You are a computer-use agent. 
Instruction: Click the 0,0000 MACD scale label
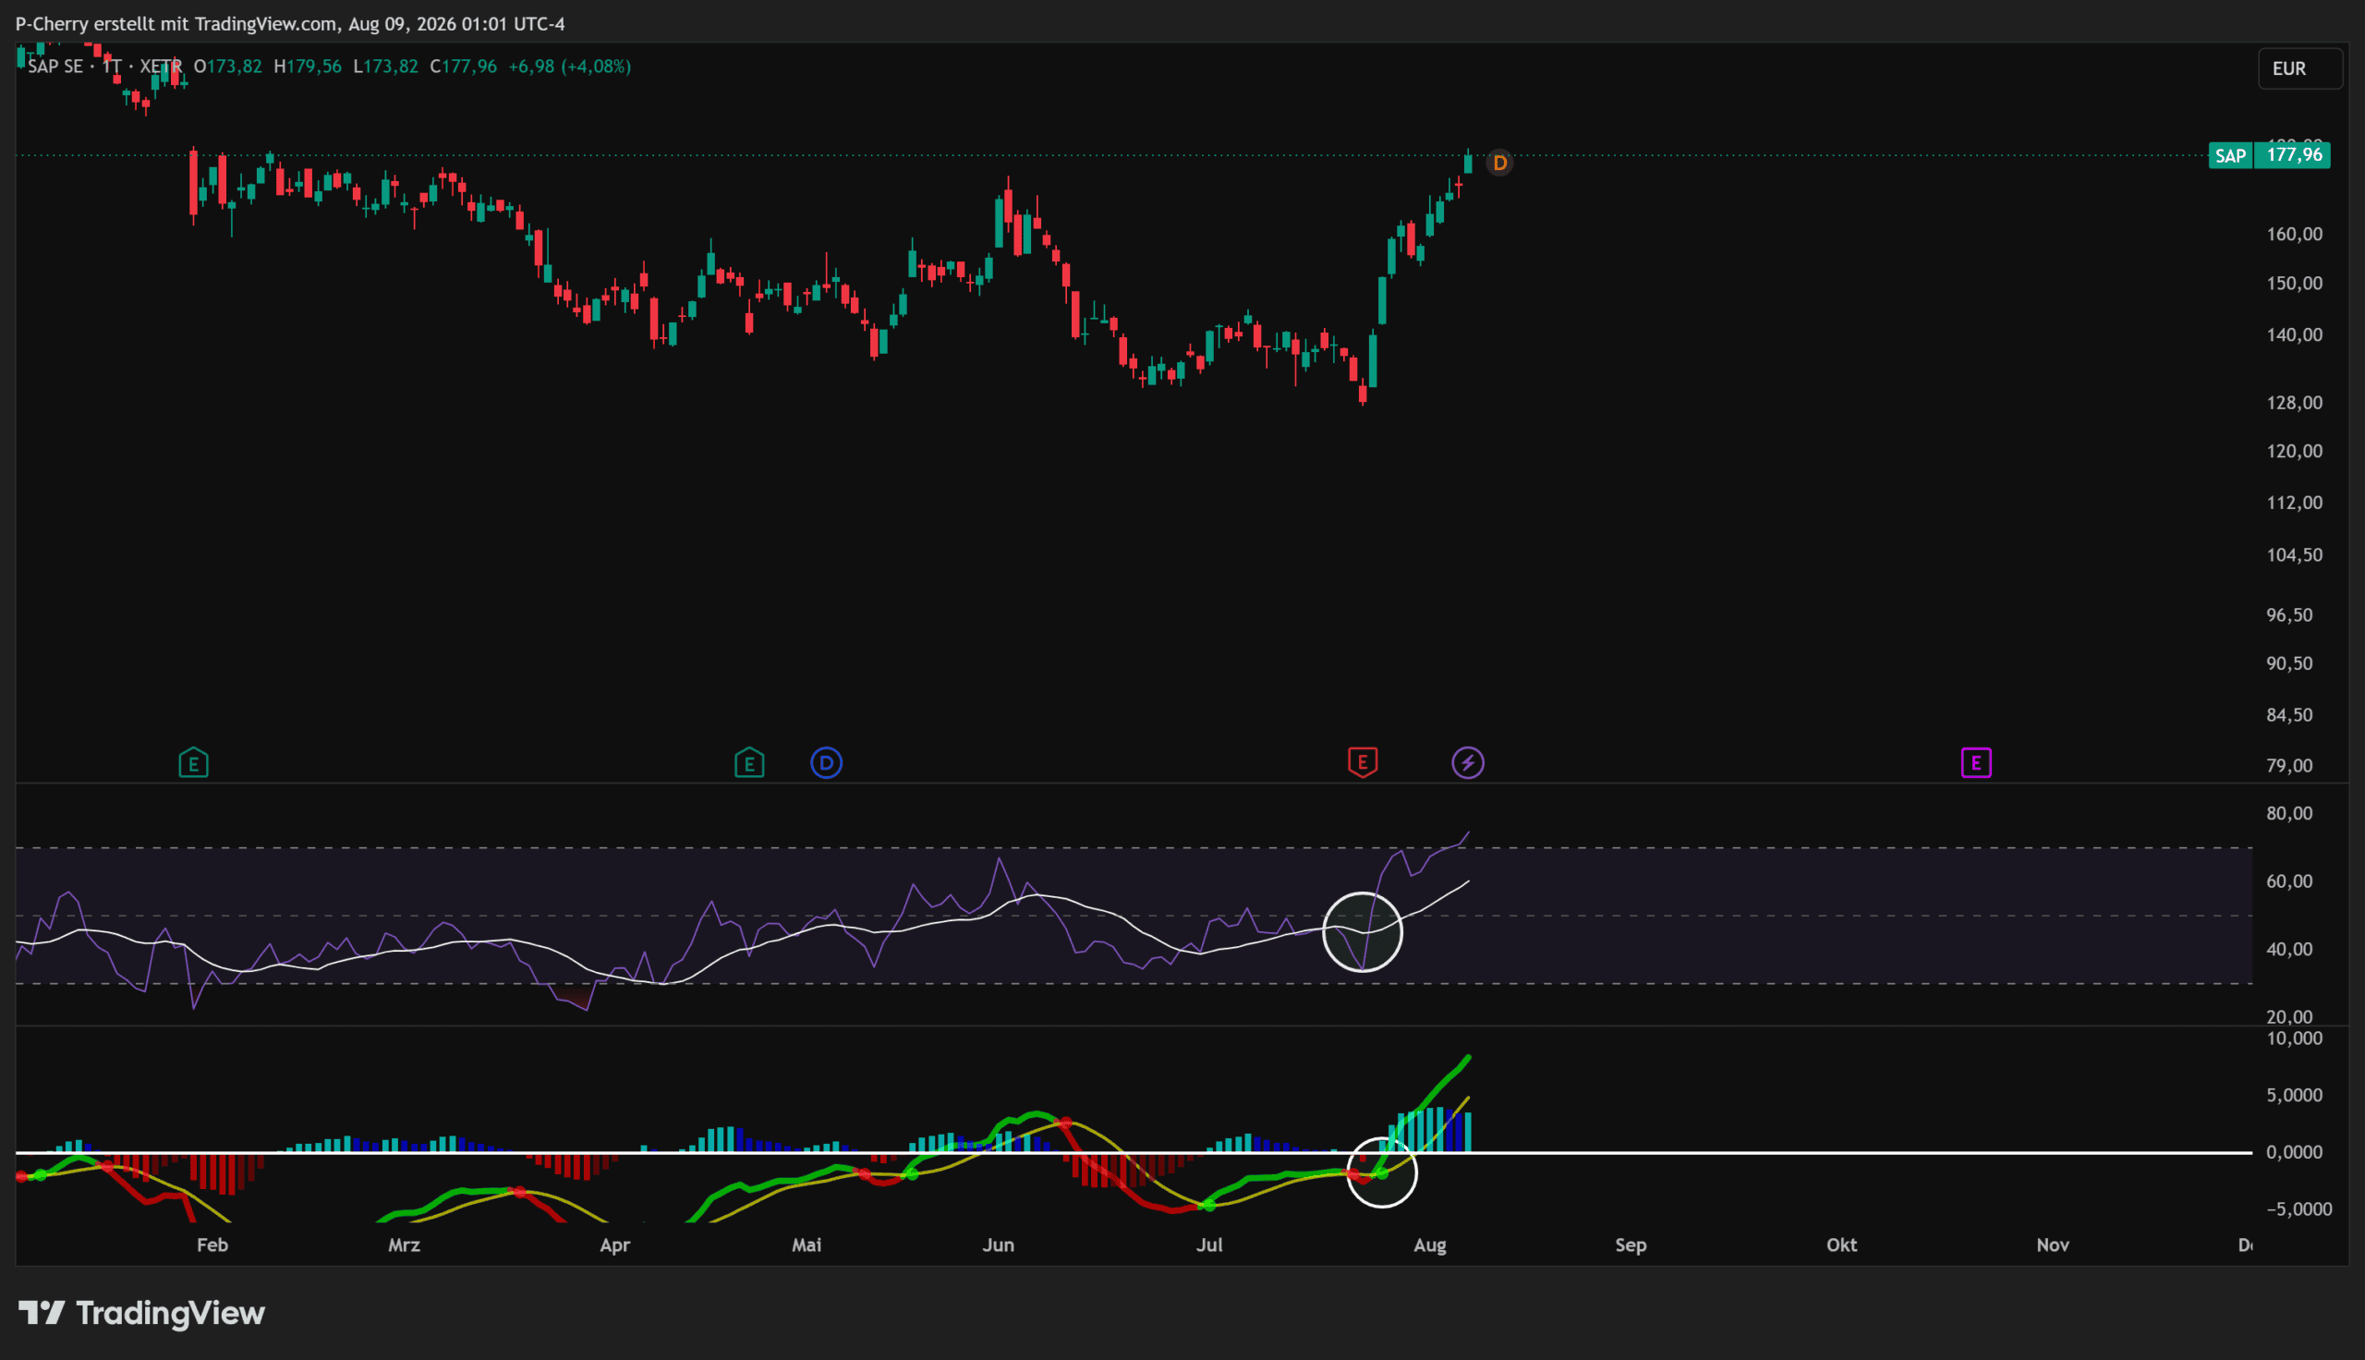(x=2294, y=1153)
